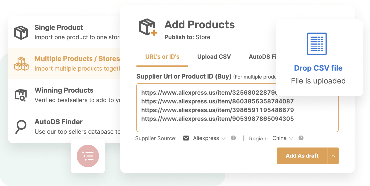The width and height of the screenshot is (370, 186).
Task: Click the Add Products box-plus icon
Action: 148,27
